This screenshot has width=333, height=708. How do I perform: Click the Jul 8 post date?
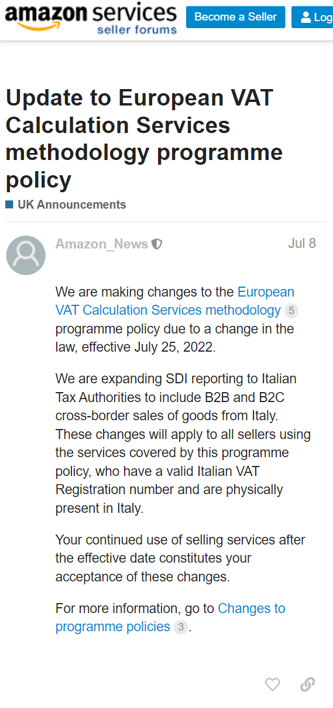coord(302,243)
